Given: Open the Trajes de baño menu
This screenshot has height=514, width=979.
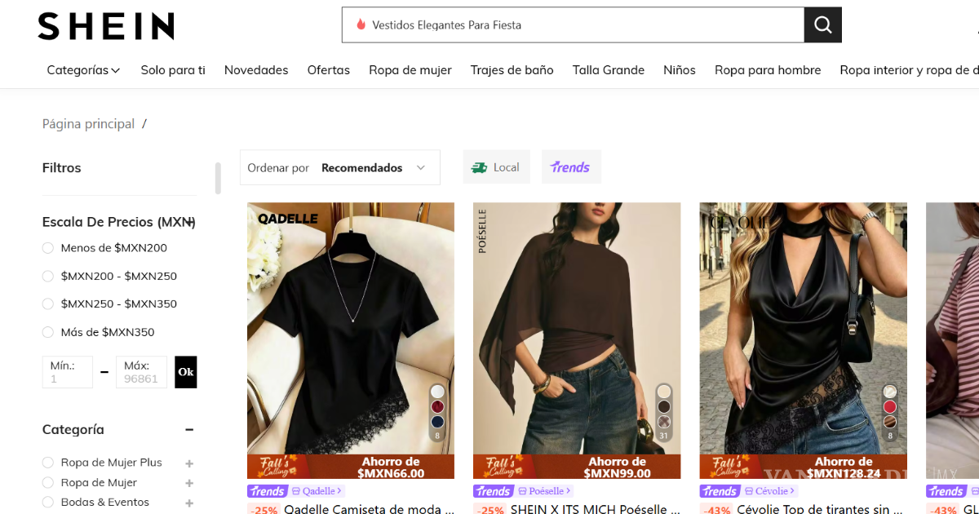Looking at the screenshot, I should pos(512,70).
